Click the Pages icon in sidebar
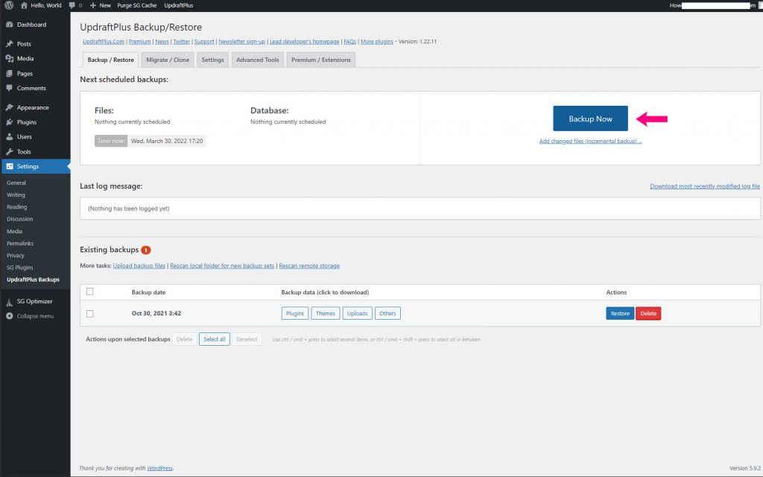 pyautogui.click(x=9, y=74)
